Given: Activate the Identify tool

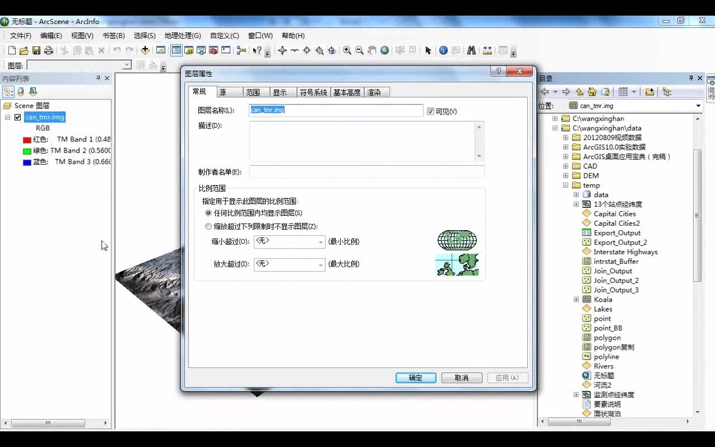Looking at the screenshot, I should click(443, 50).
